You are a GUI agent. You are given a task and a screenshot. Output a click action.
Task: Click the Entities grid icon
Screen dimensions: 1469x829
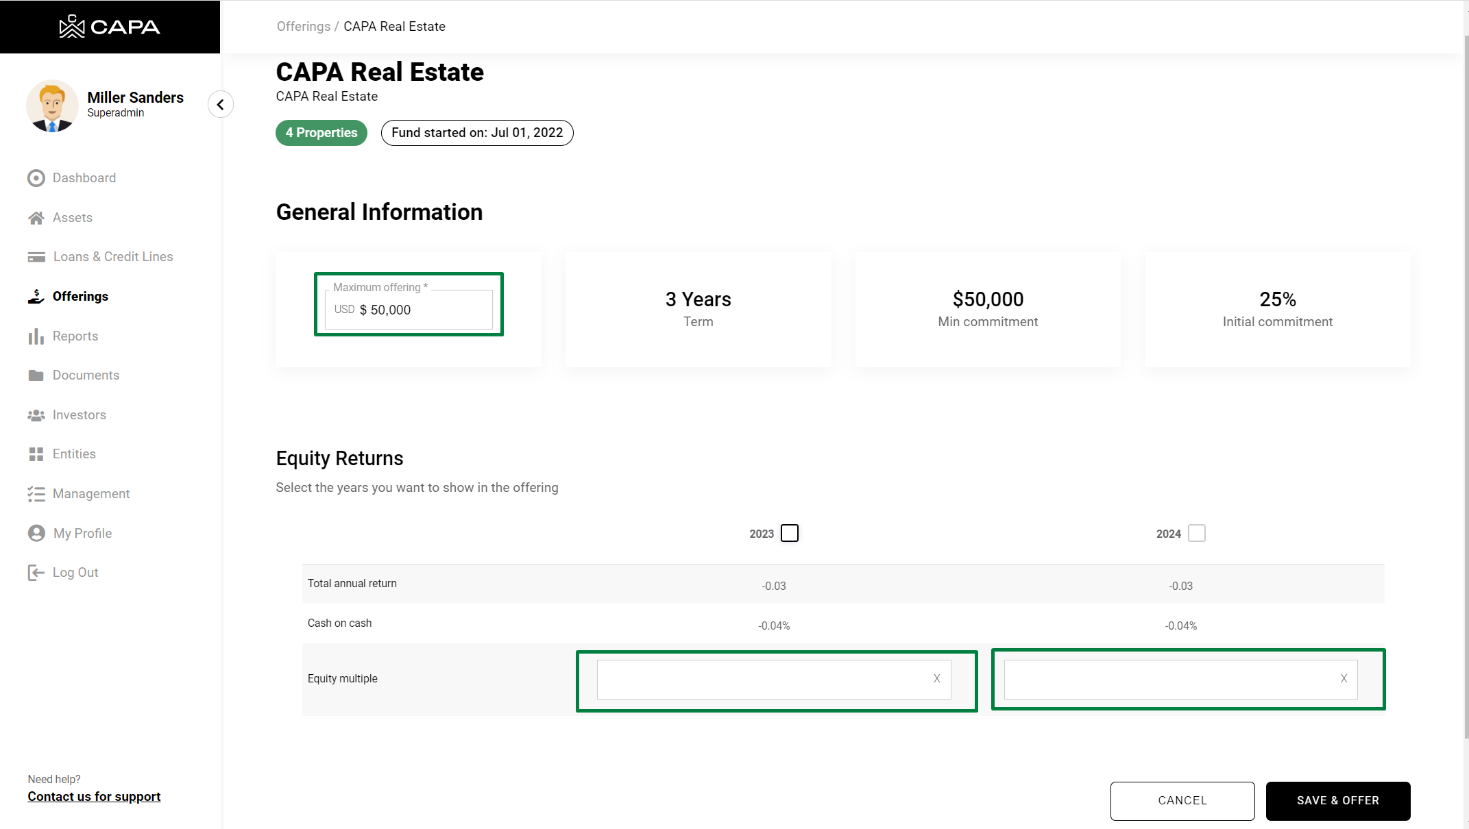click(x=36, y=454)
